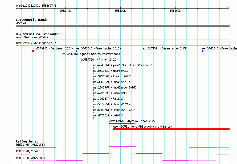Open nsv2807967 (Huddleston2016) variant
237x164 pixels.
tap(115, 87)
